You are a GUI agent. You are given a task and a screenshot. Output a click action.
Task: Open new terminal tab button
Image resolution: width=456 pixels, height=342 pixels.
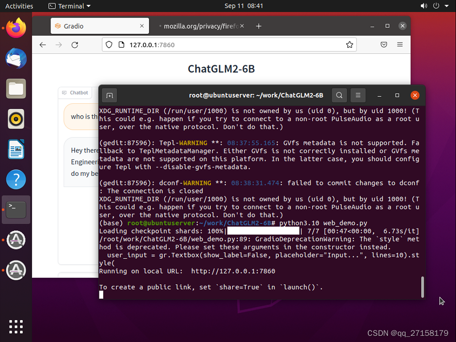tap(109, 95)
